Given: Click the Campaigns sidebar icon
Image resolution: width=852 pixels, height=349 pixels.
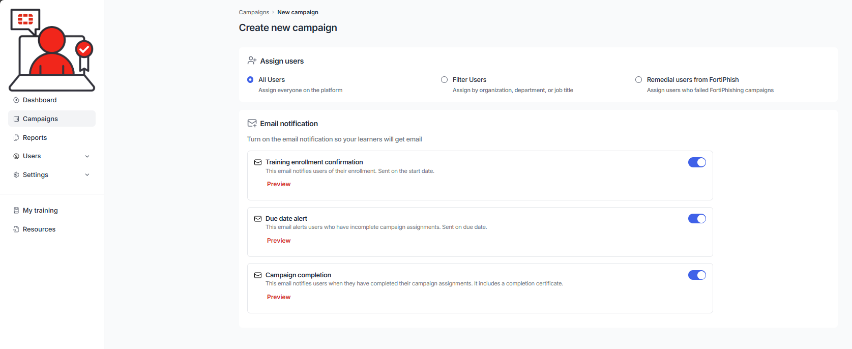Looking at the screenshot, I should pyautogui.click(x=16, y=119).
